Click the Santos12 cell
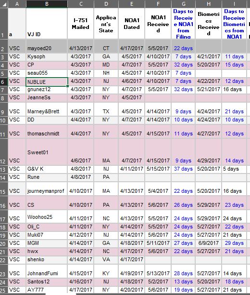 pos(47,282)
